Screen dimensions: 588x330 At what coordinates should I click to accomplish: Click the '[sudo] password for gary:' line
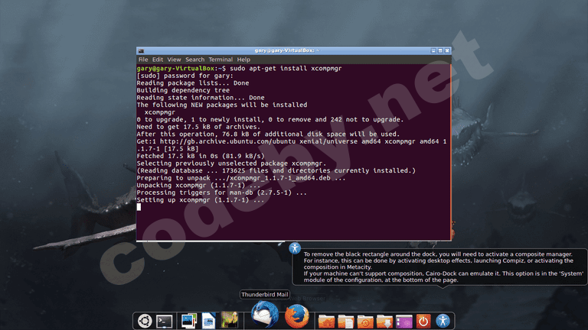coord(185,76)
